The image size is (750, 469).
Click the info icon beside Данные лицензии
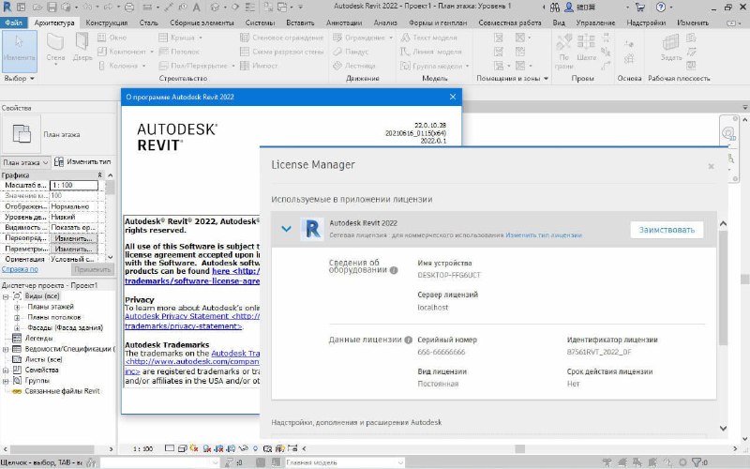point(408,340)
